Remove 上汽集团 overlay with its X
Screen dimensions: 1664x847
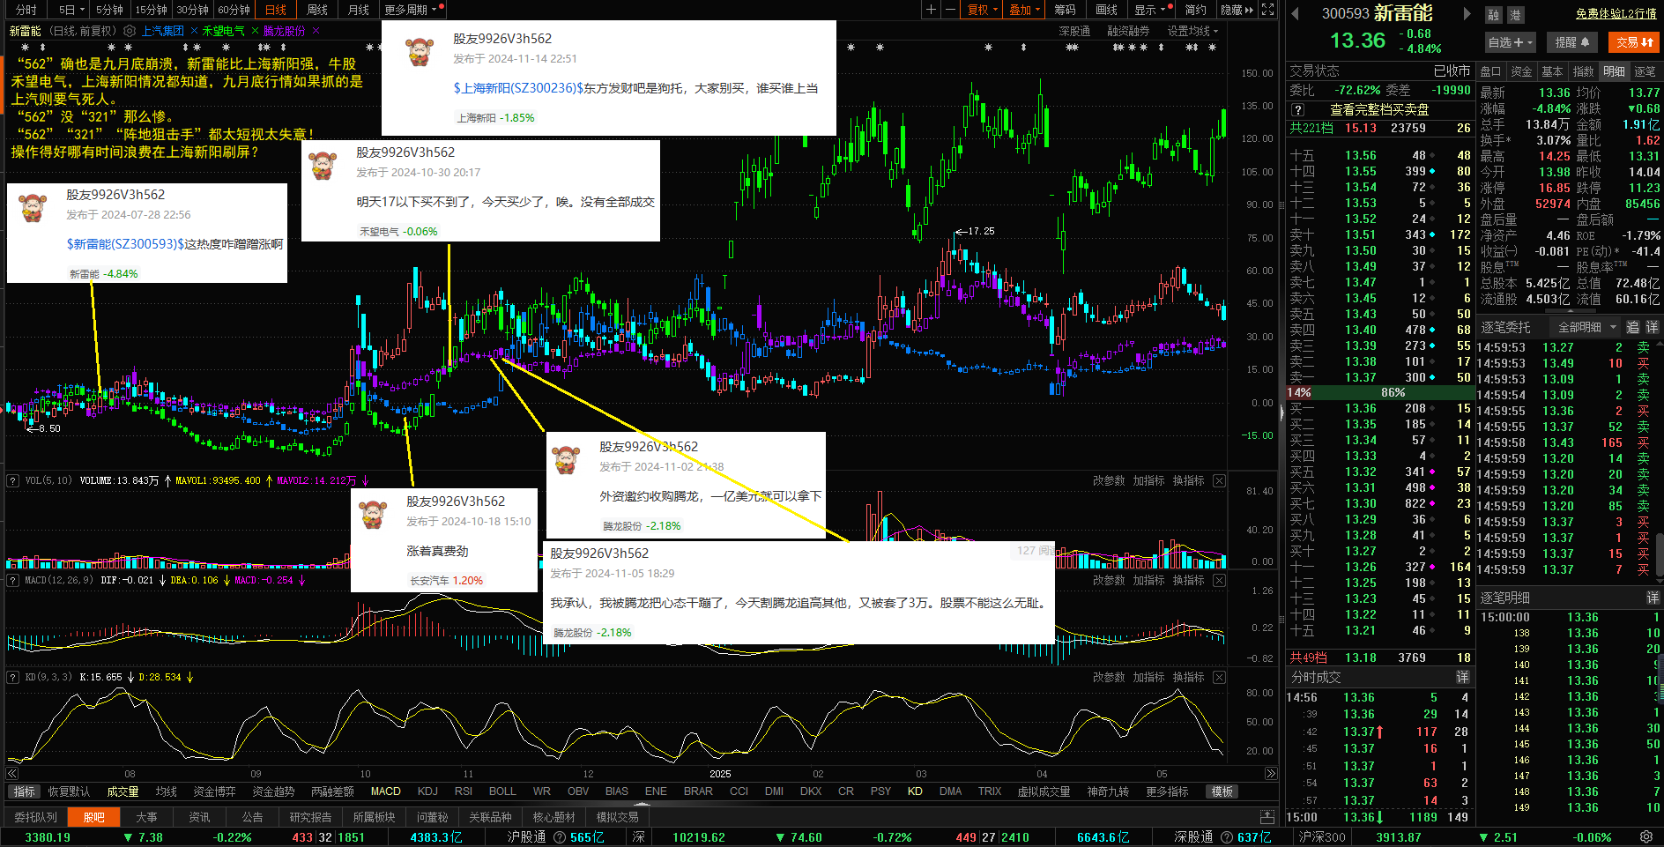[x=193, y=31]
